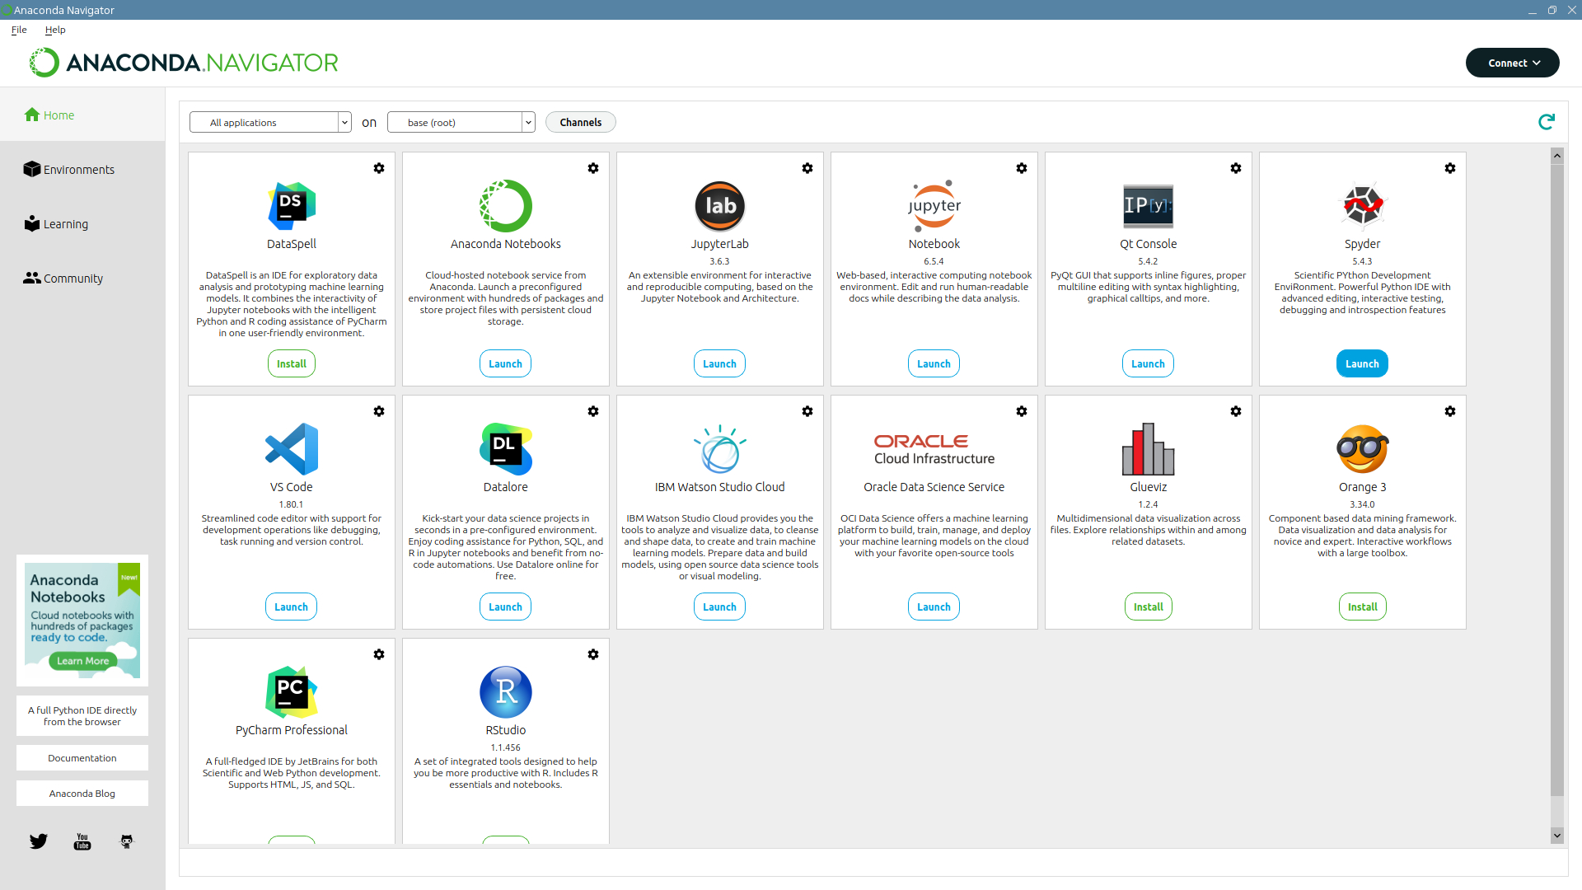1582x890 pixels.
Task: Click the Anaconda Navigator header logo
Action: click(x=184, y=63)
